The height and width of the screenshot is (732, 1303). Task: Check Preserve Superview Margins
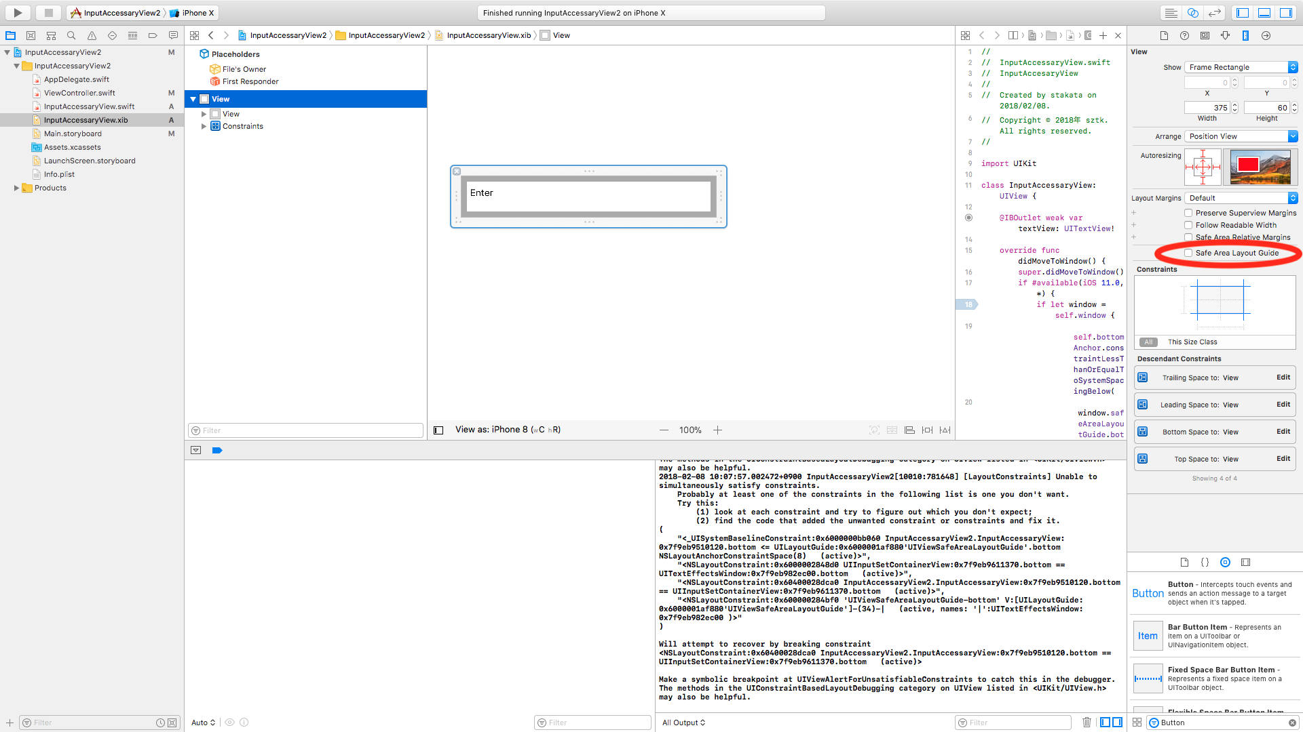point(1188,213)
